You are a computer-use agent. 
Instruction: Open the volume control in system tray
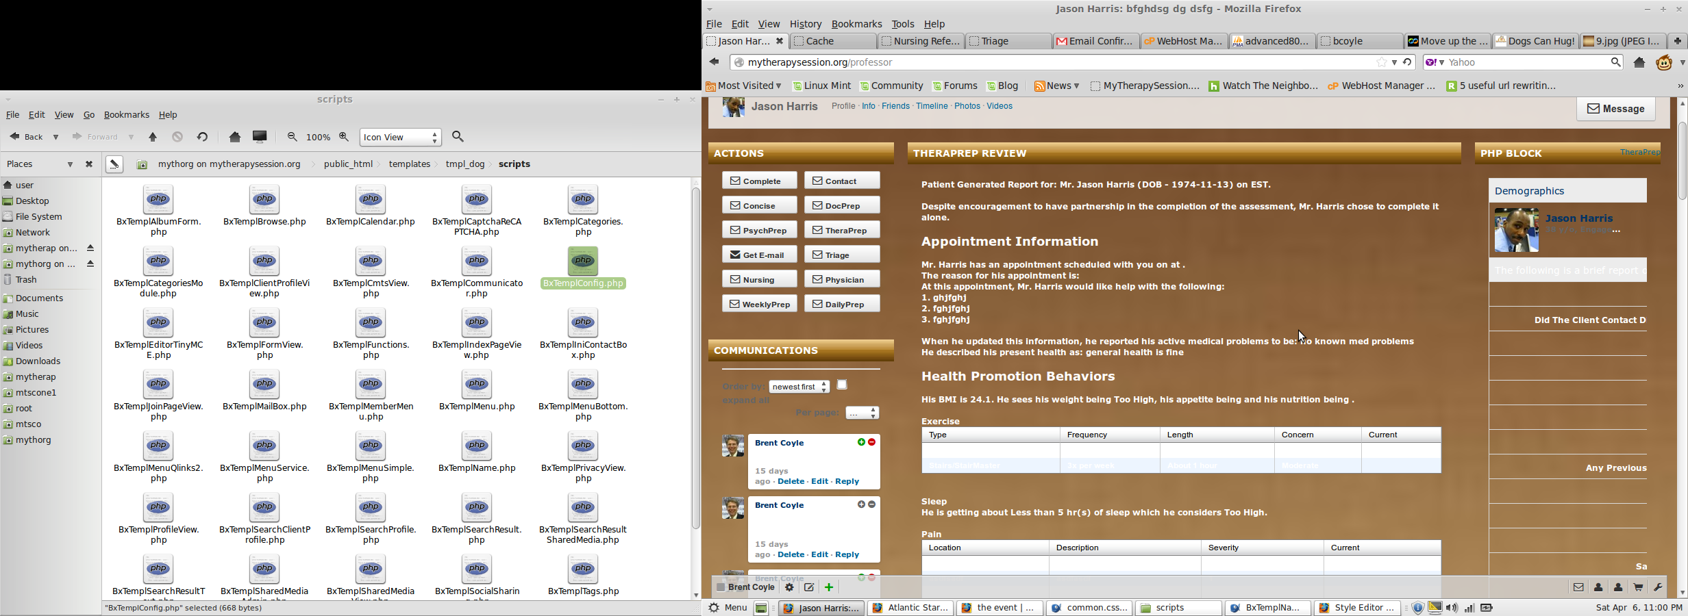1452,608
